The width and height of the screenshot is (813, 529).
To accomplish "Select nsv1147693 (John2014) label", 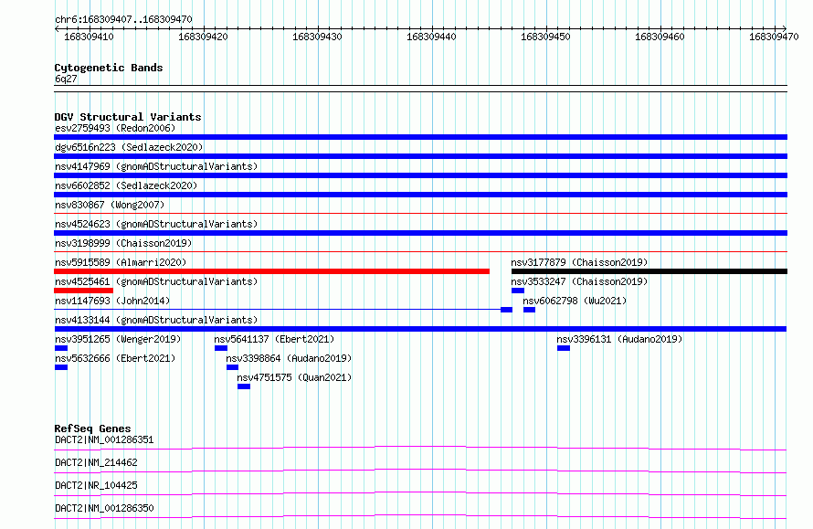I will (112, 301).
